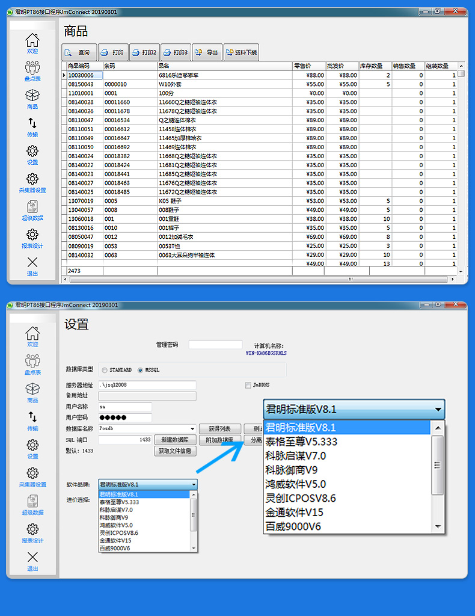Click the 品名 column header
This screenshot has height=616, width=475.
click(225, 66)
